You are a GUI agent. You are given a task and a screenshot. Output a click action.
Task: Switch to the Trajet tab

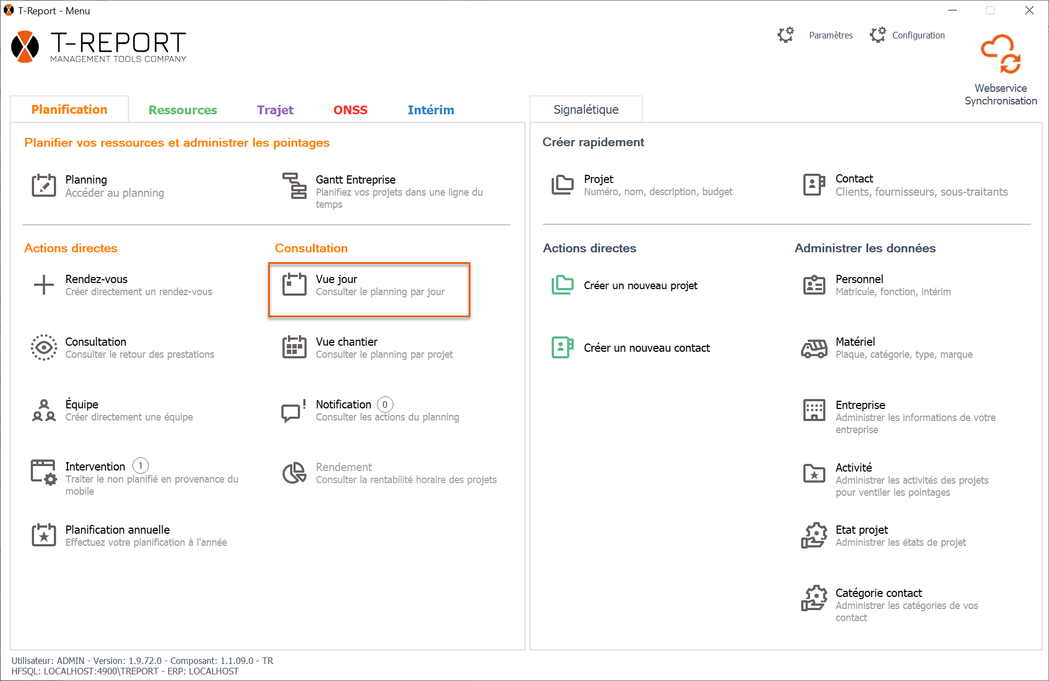[275, 110]
